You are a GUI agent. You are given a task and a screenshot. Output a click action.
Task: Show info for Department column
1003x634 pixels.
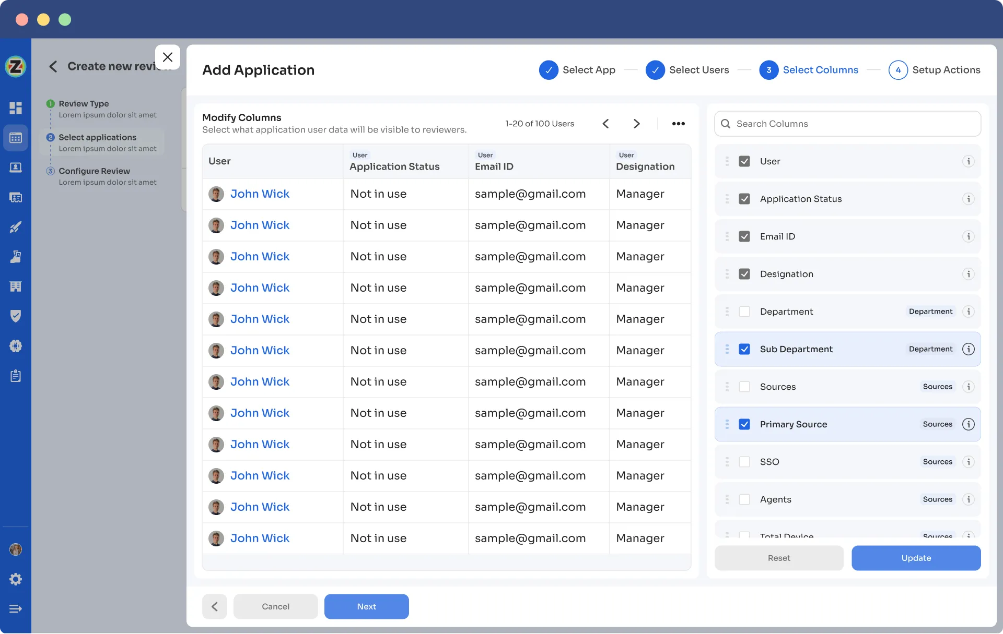tap(969, 312)
